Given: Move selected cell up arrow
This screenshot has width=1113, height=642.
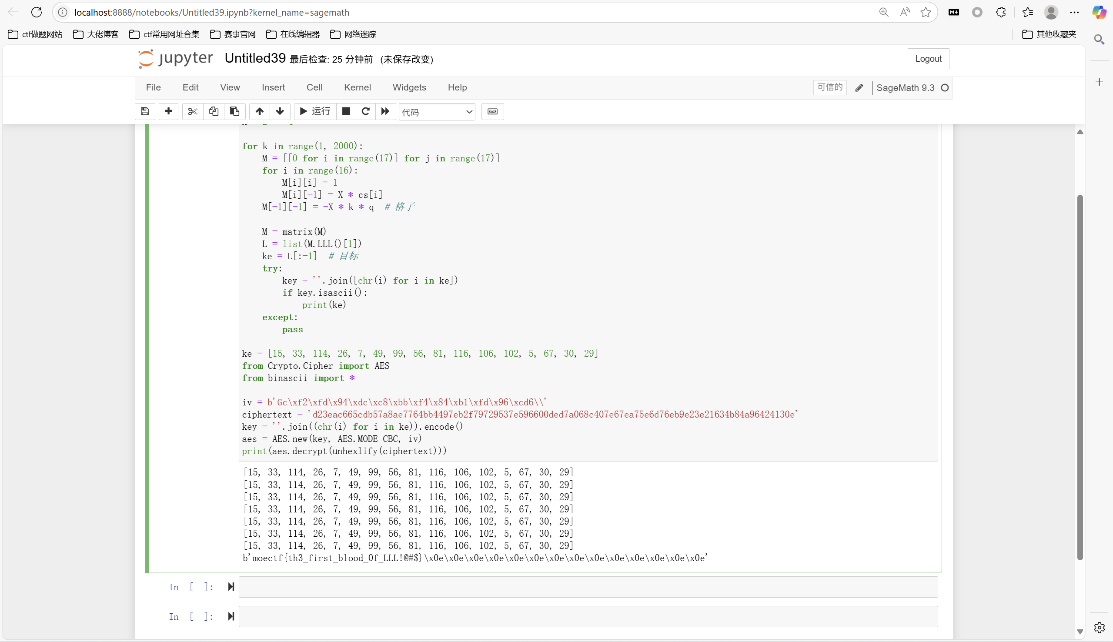Looking at the screenshot, I should pyautogui.click(x=260, y=111).
